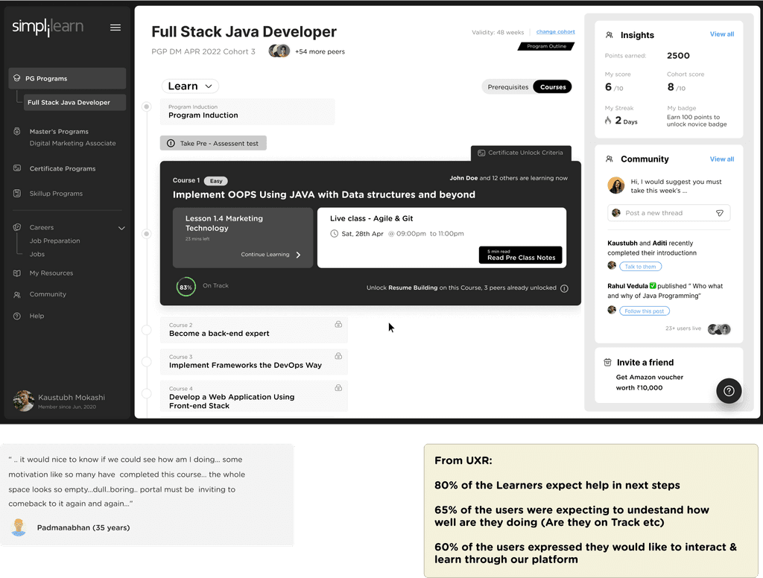This screenshot has width=763, height=578.
Task: Collapse the Careers section chevron
Action: [121, 228]
